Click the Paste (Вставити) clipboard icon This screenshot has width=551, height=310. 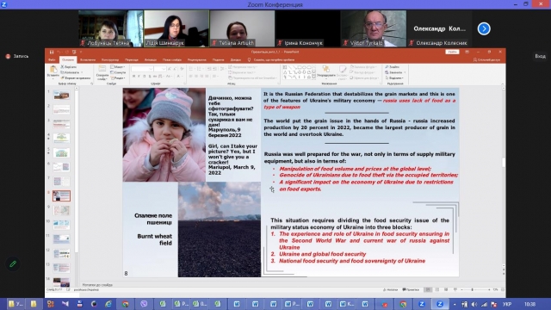tap(53, 71)
